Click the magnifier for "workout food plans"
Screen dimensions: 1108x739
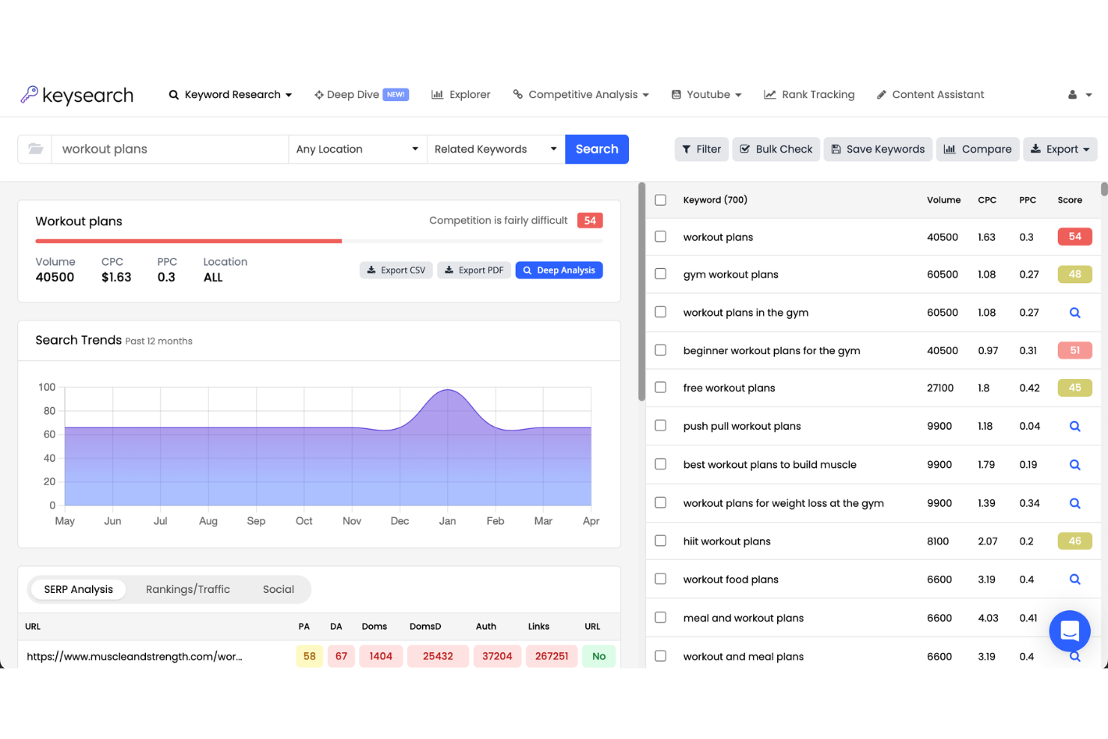point(1075,580)
